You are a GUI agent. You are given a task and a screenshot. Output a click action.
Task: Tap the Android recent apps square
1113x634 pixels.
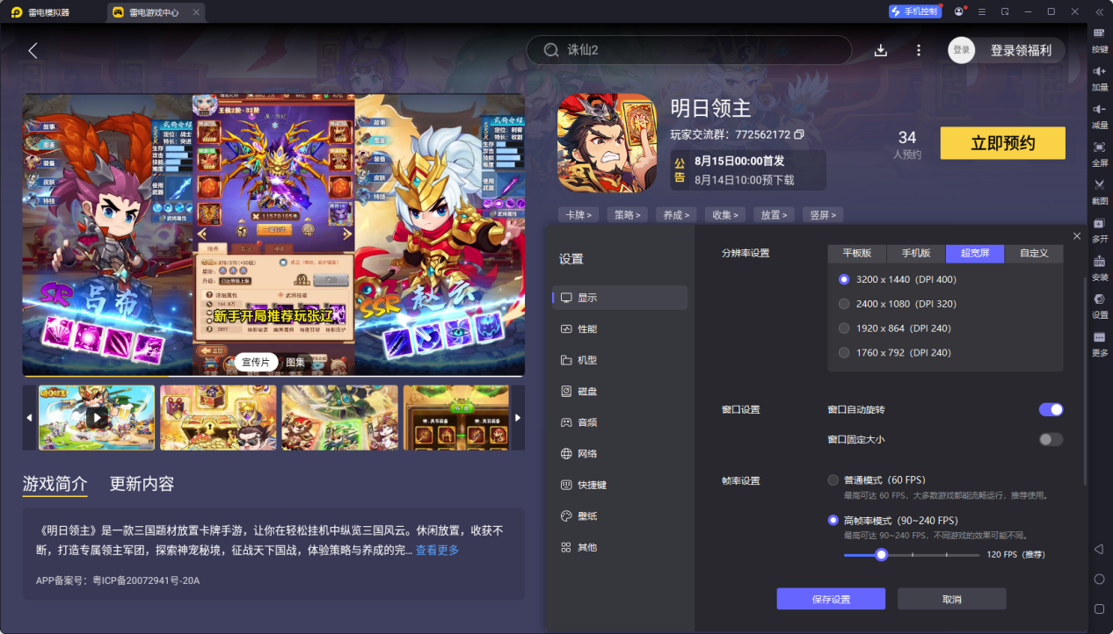(1099, 609)
